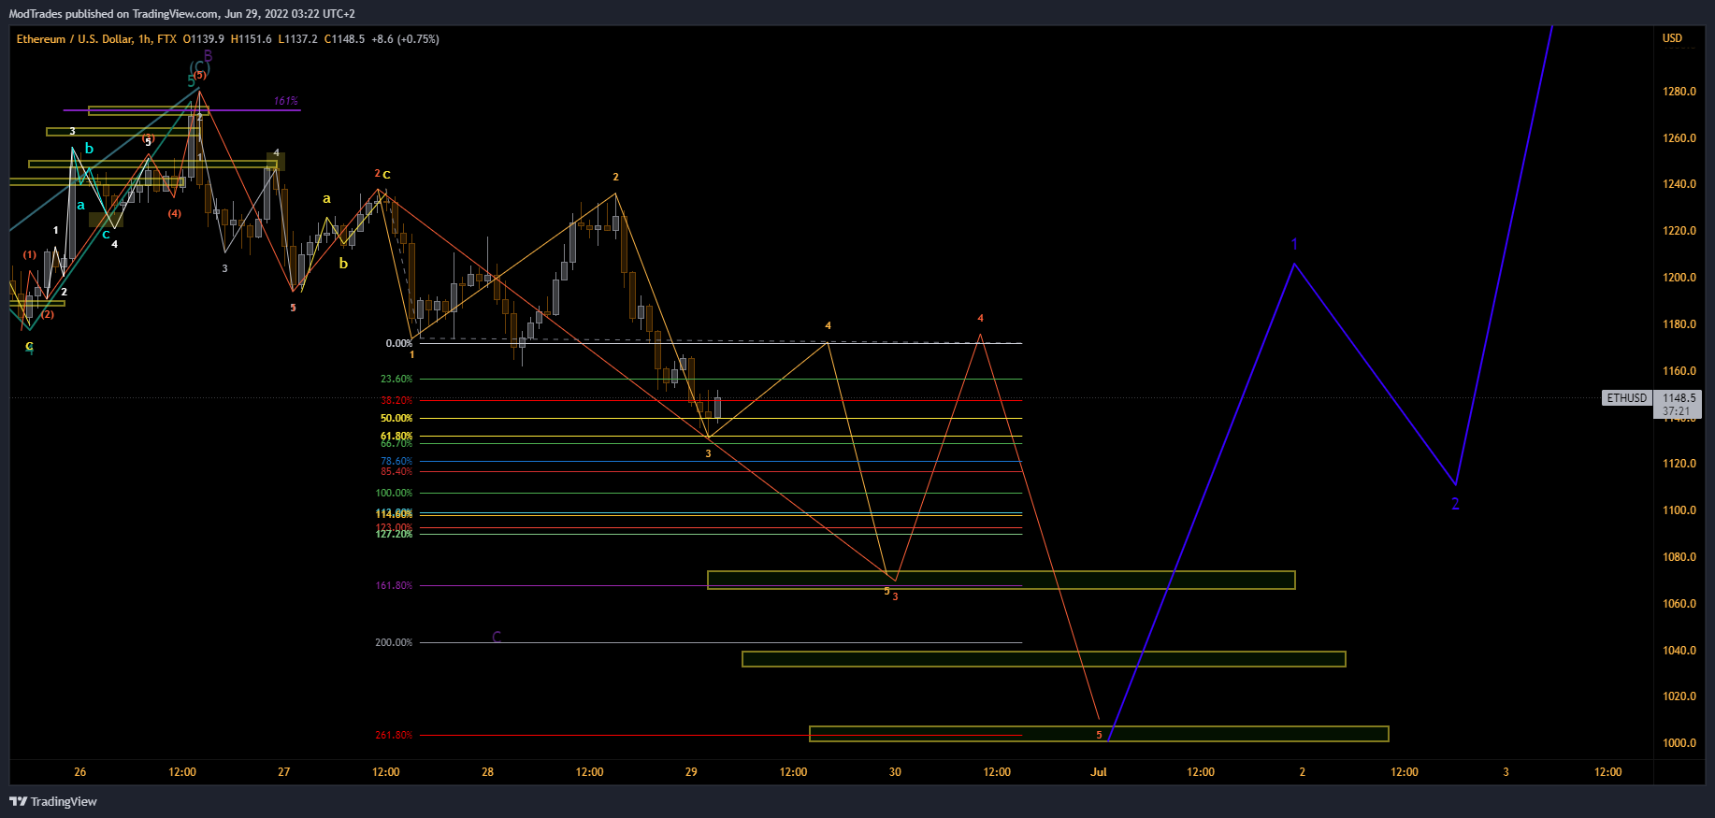
Task: Click the 30 date label on time axis
Action: coord(895,772)
